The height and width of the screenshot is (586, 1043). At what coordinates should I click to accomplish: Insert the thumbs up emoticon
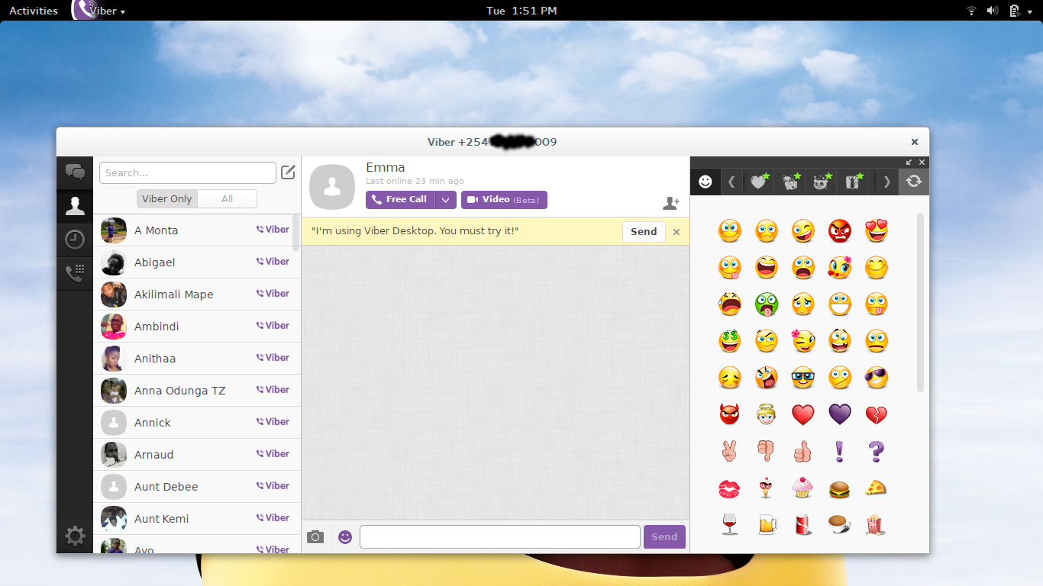pyautogui.click(x=802, y=452)
